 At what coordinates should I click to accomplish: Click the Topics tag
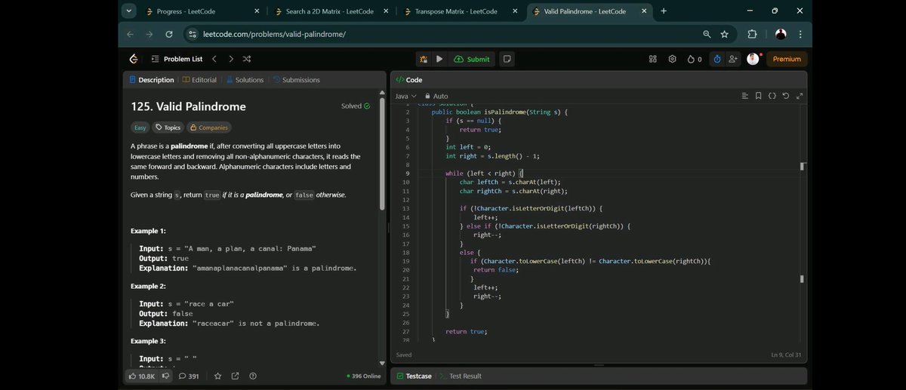(168, 127)
